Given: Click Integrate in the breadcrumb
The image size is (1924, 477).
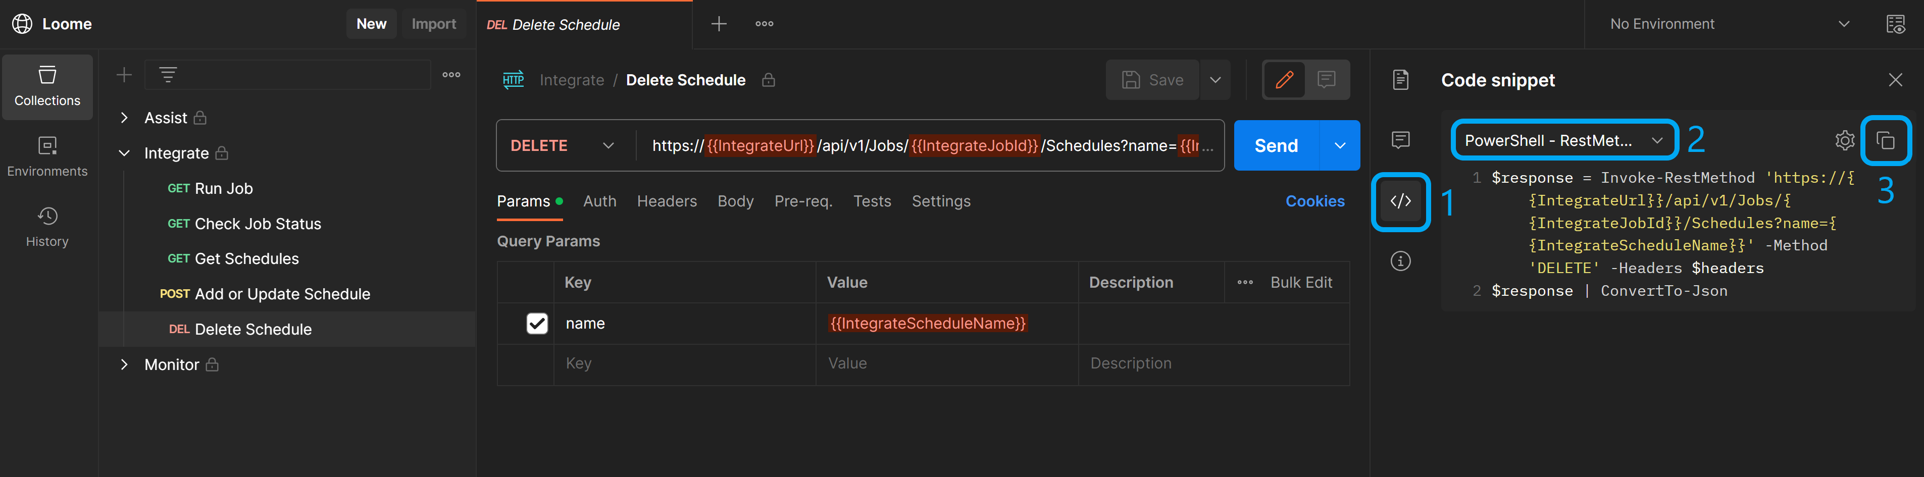Looking at the screenshot, I should coord(571,80).
